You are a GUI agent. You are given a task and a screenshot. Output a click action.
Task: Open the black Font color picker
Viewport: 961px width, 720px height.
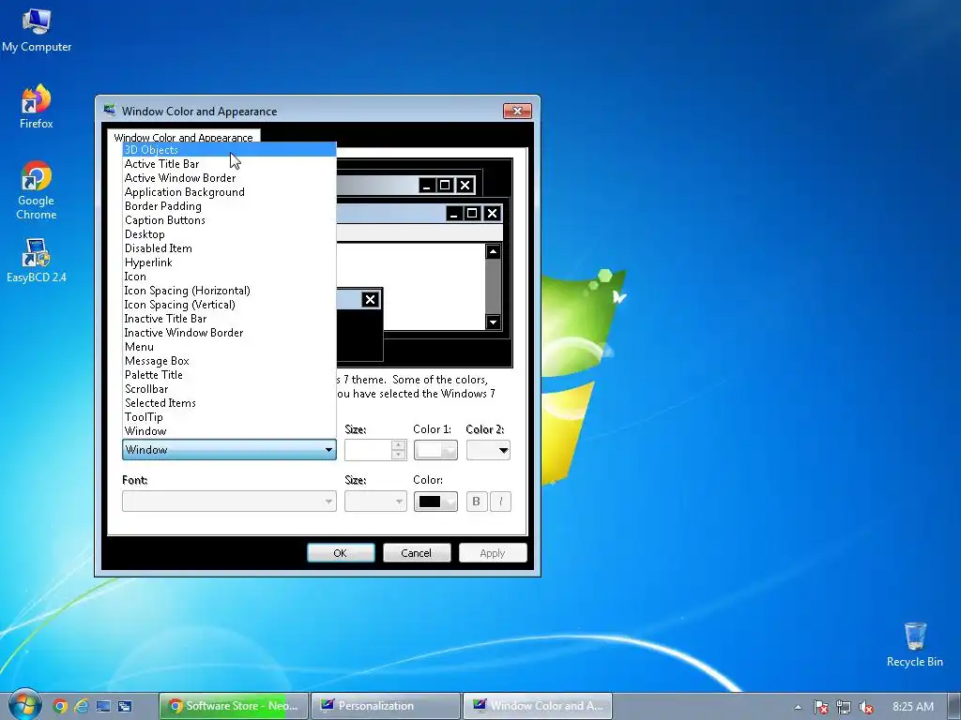click(435, 502)
